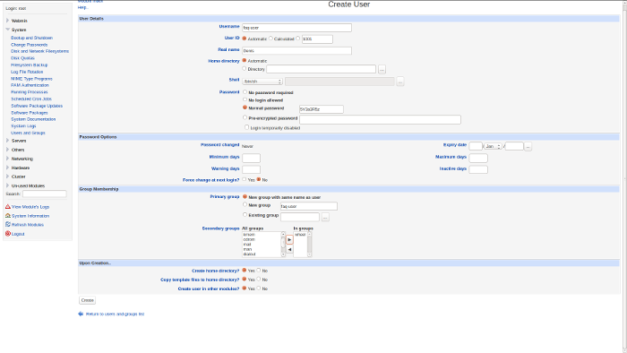Click Refresh Modules link text
The width and height of the screenshot is (627, 353).
28,225
